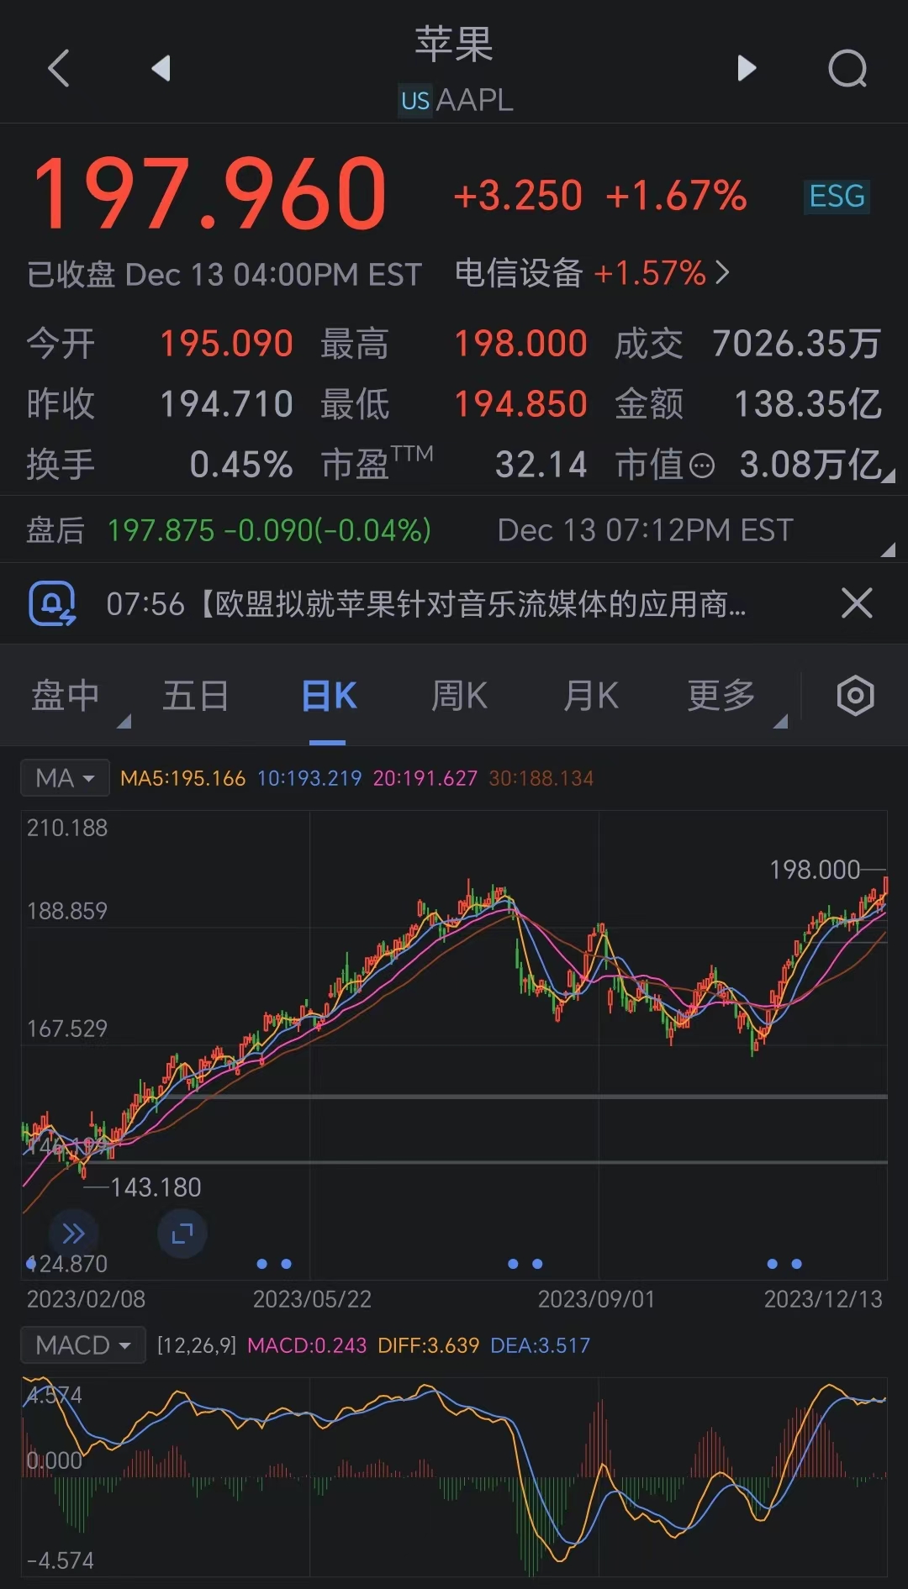Image resolution: width=908 pixels, height=1589 pixels.
Task: Tap the double-arrow chart scroll button
Action: 74,1234
